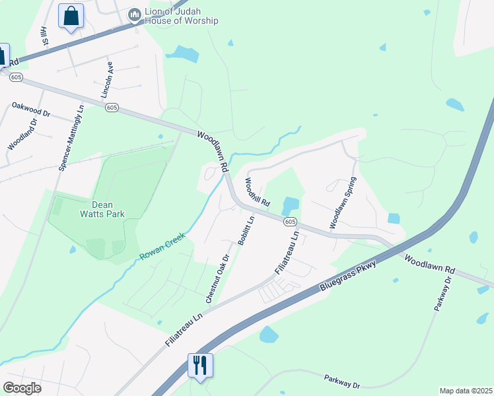Viewport: 494px width, 396px height.
Task: Select the Lion of Judah House of Worship text
Action: tap(181, 16)
